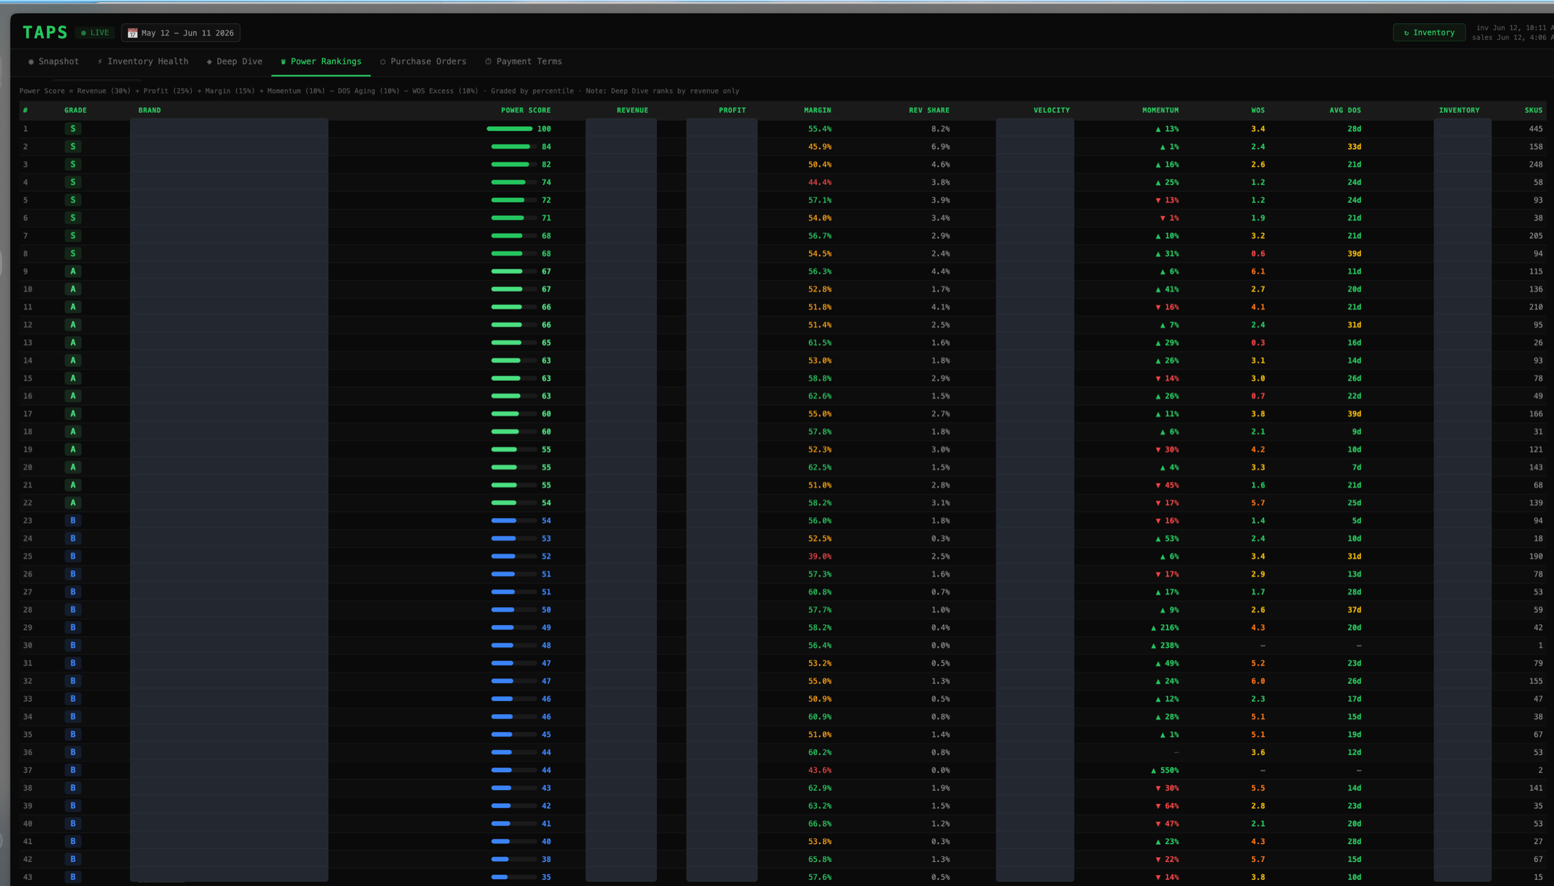Click the 5d AVG DOS value
Viewport: 1554px width, 886px height.
pos(1356,521)
